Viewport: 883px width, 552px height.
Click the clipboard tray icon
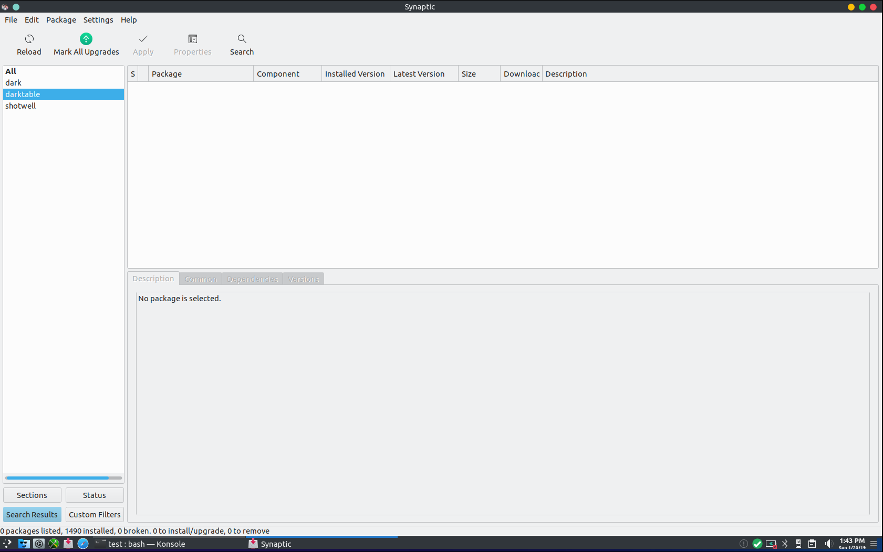click(812, 544)
